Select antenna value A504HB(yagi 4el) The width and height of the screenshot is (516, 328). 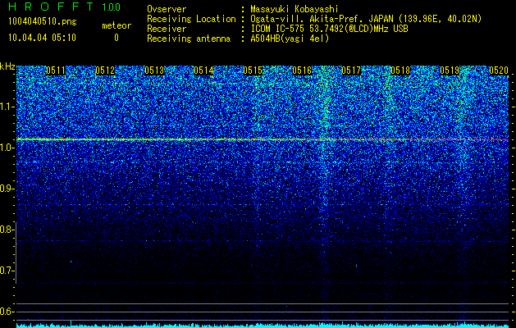(x=290, y=39)
